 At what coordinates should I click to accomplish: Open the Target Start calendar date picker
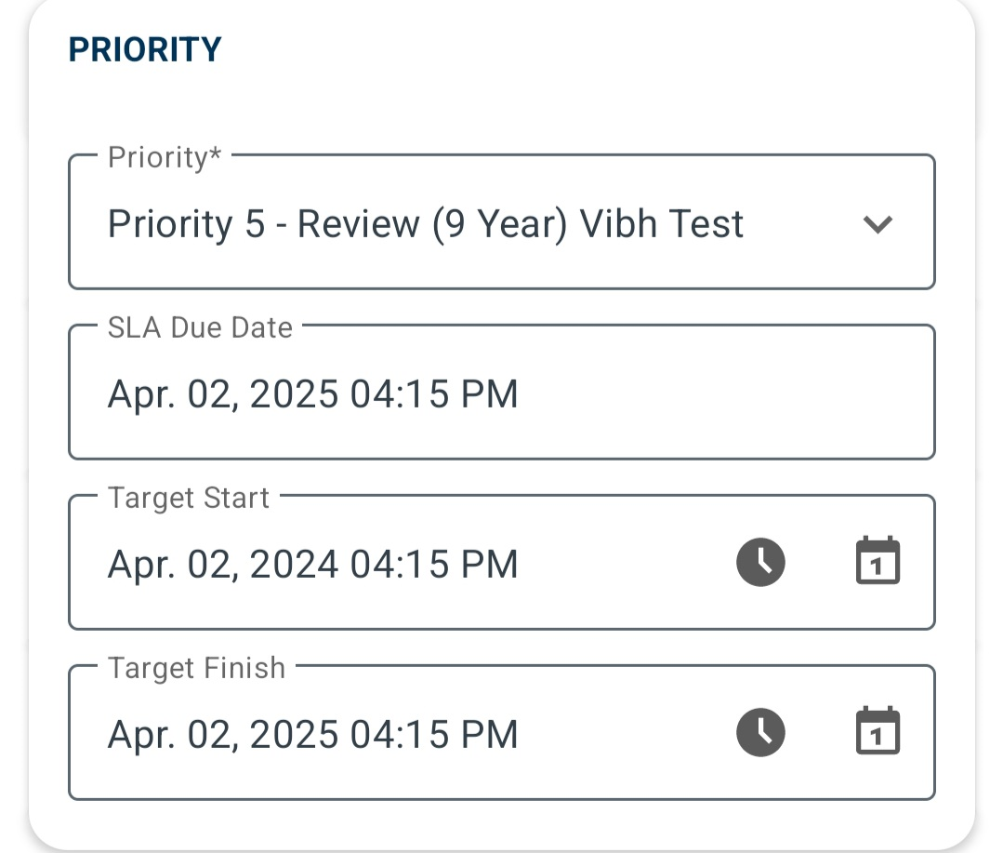click(x=878, y=561)
